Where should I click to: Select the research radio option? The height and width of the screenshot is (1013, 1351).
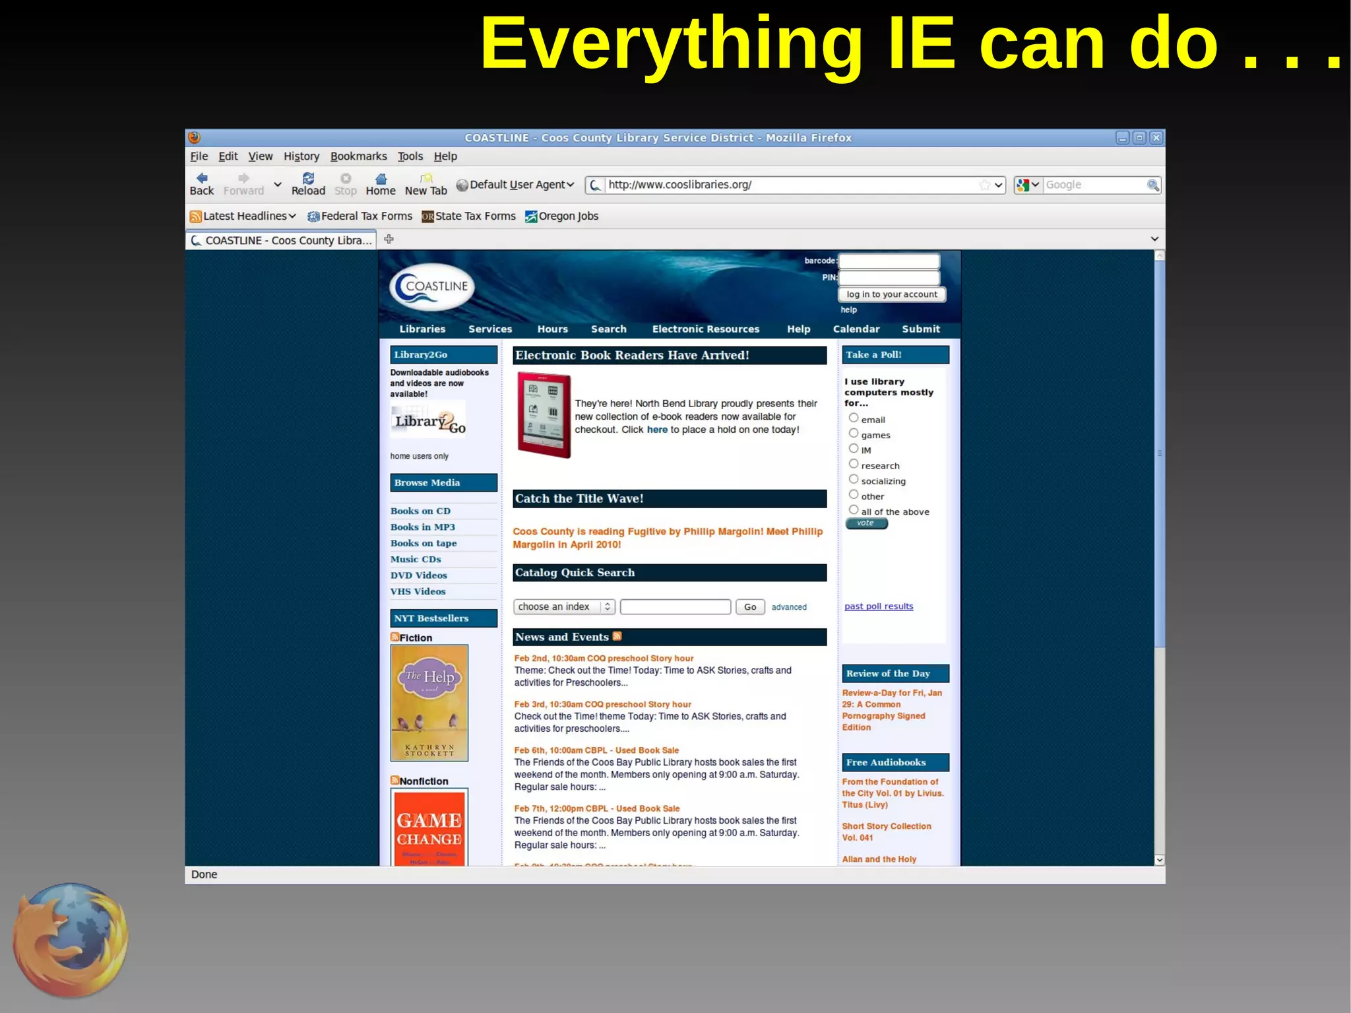tap(854, 464)
